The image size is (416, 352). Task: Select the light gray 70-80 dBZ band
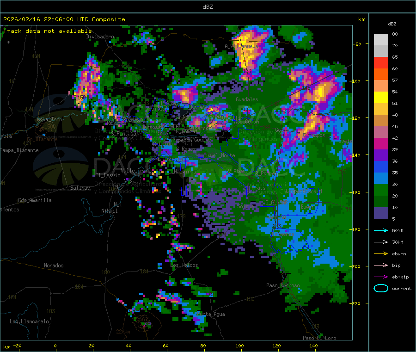click(381, 40)
